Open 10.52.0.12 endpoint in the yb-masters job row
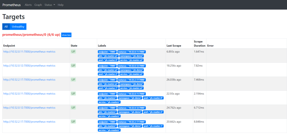The width and height of the screenshot is (287, 136). tap(29, 108)
